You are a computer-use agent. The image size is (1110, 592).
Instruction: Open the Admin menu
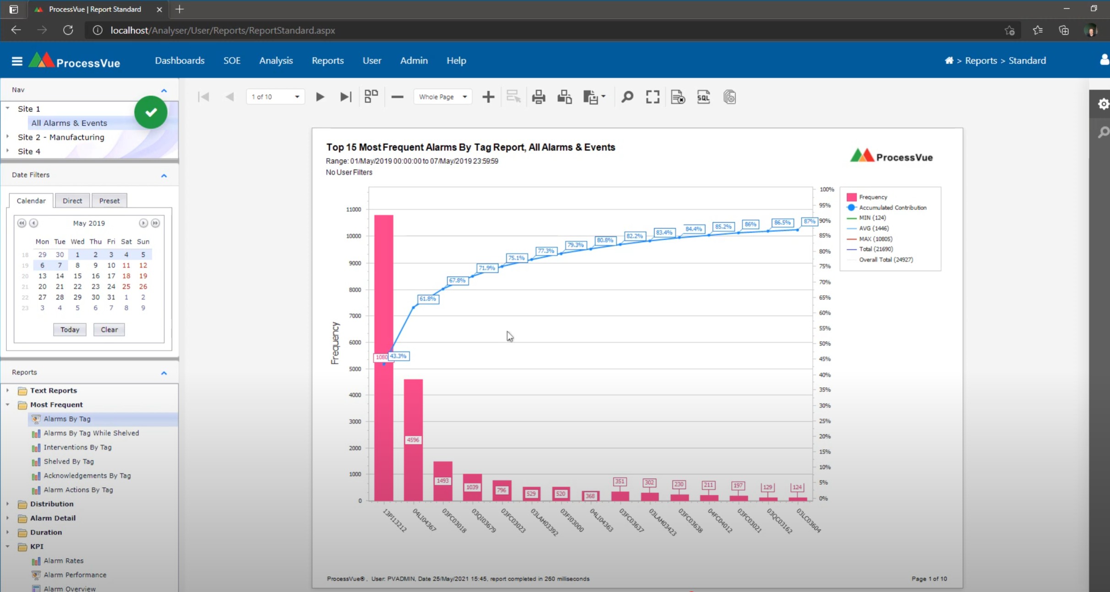(414, 60)
